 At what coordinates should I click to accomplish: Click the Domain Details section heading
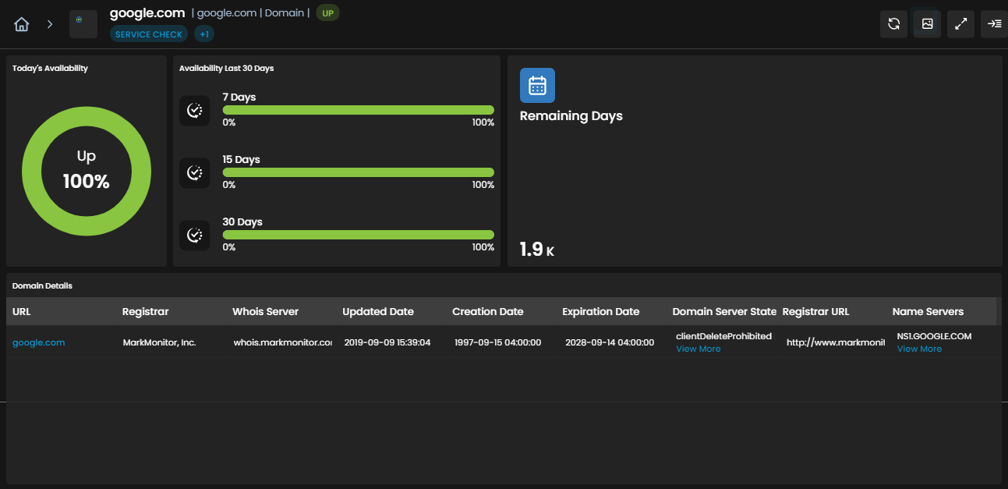[x=42, y=286]
